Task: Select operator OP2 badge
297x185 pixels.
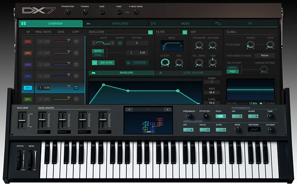Action: tap(27, 88)
